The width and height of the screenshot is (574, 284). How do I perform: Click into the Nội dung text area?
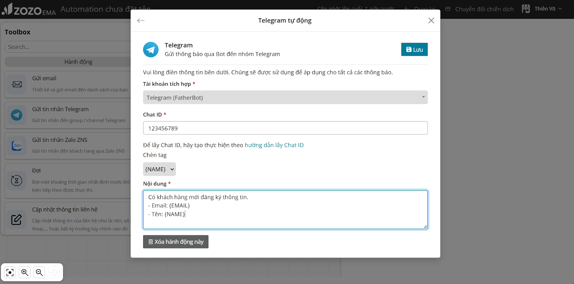285,210
